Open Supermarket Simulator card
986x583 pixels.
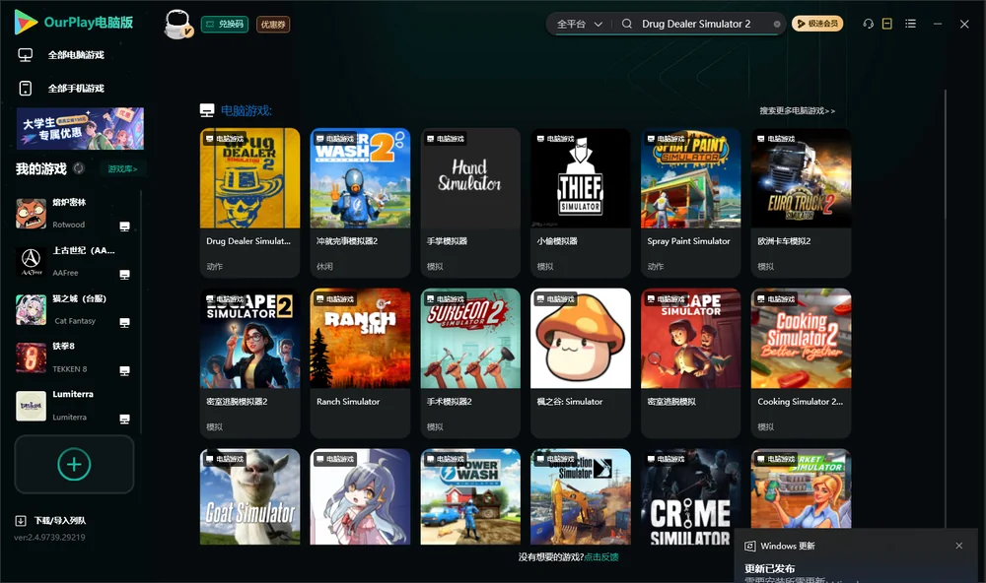coord(801,488)
